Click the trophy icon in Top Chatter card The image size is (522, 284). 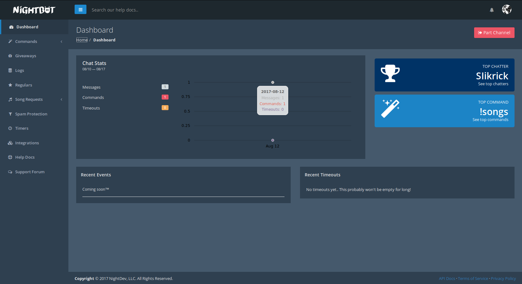pos(390,73)
